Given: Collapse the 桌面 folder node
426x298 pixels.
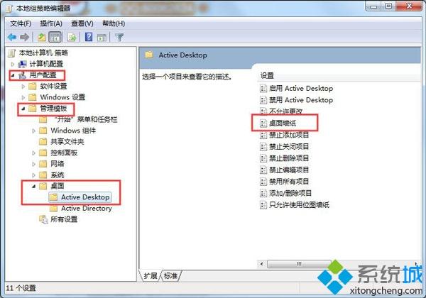Looking at the screenshot, I should click(x=33, y=186).
